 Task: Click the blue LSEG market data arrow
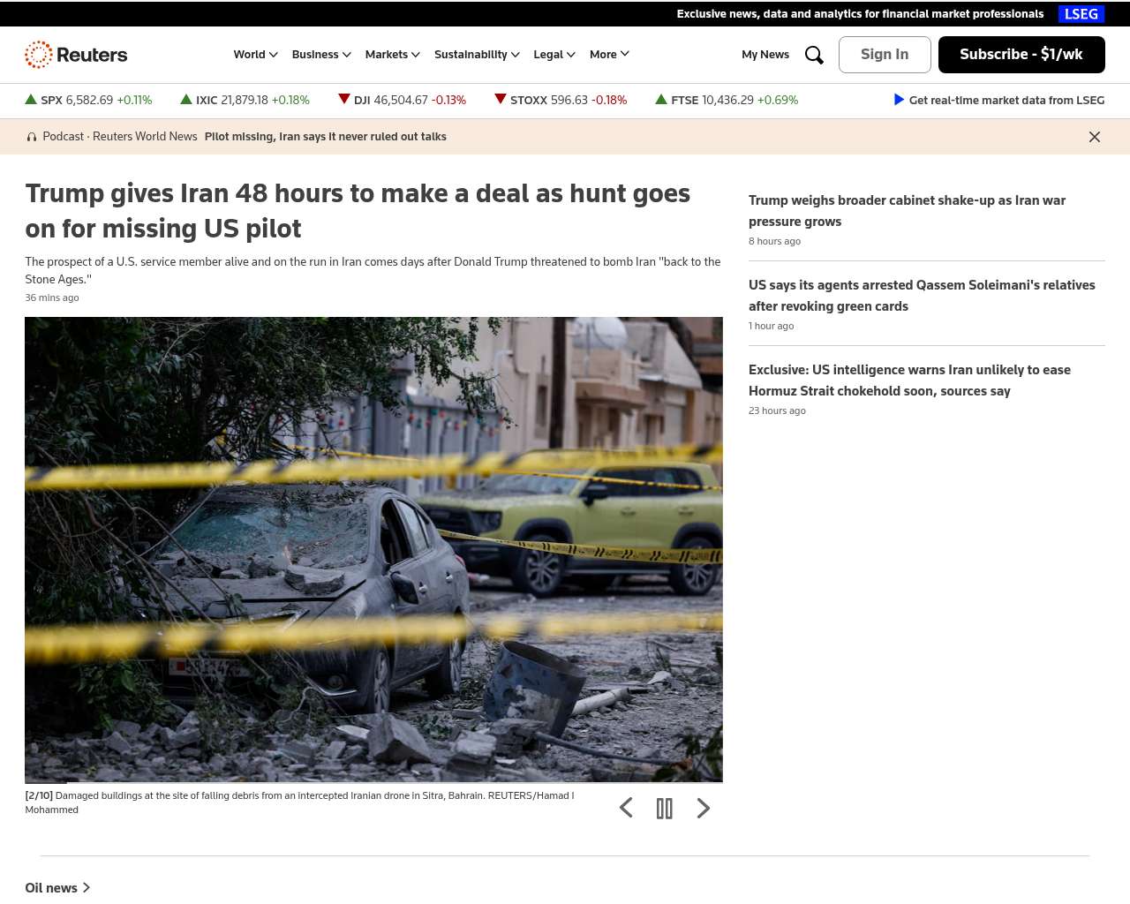tap(899, 100)
